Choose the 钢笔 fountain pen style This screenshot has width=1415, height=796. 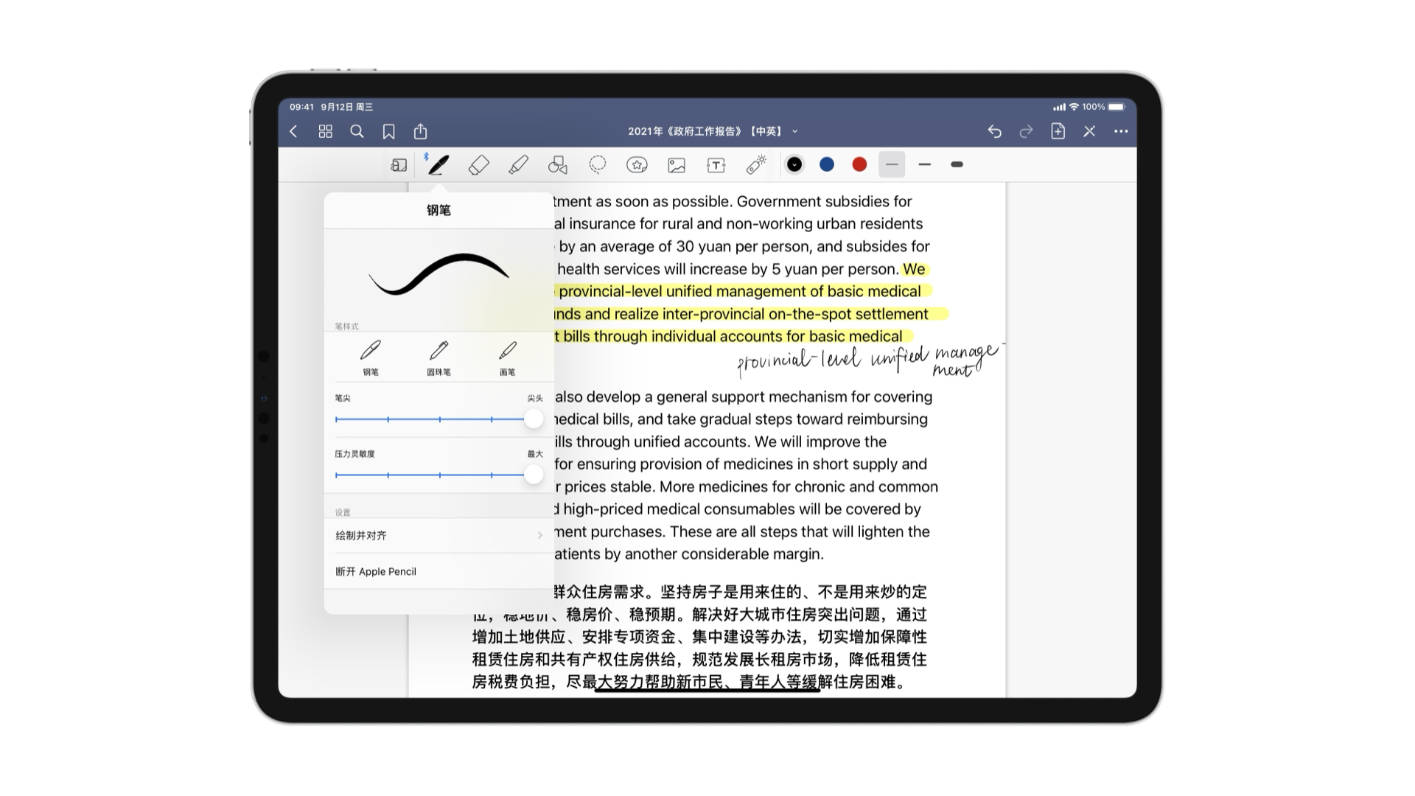[x=371, y=357]
